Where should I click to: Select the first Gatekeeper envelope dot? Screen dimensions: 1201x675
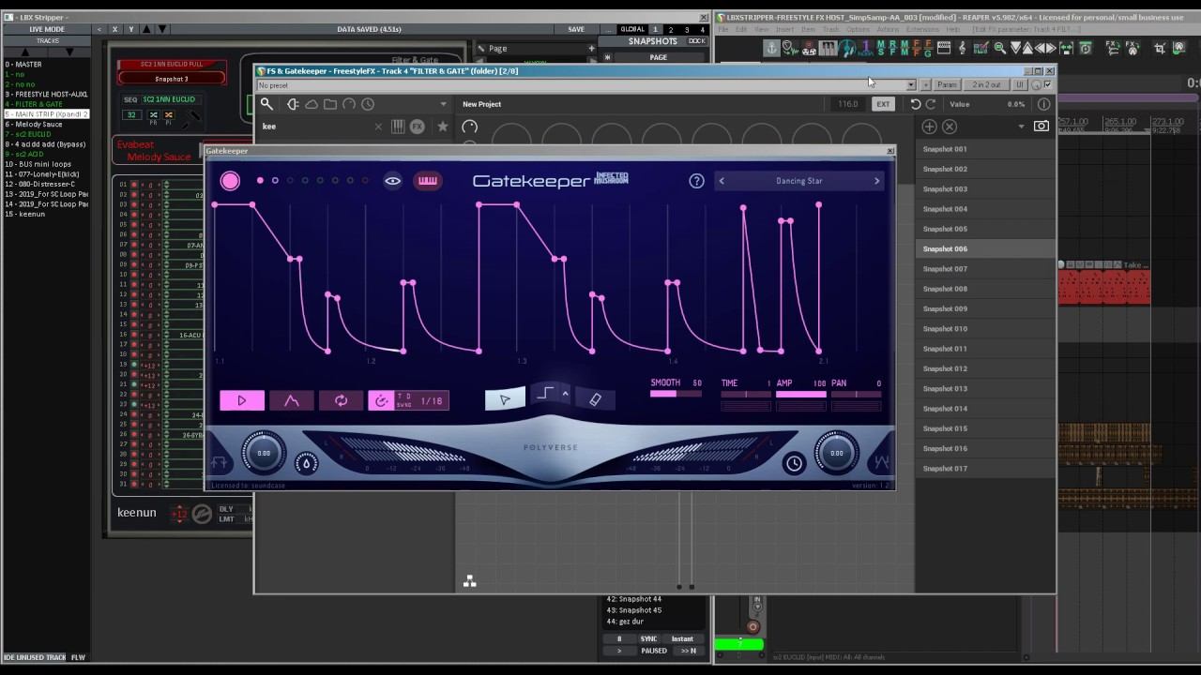coord(260,181)
